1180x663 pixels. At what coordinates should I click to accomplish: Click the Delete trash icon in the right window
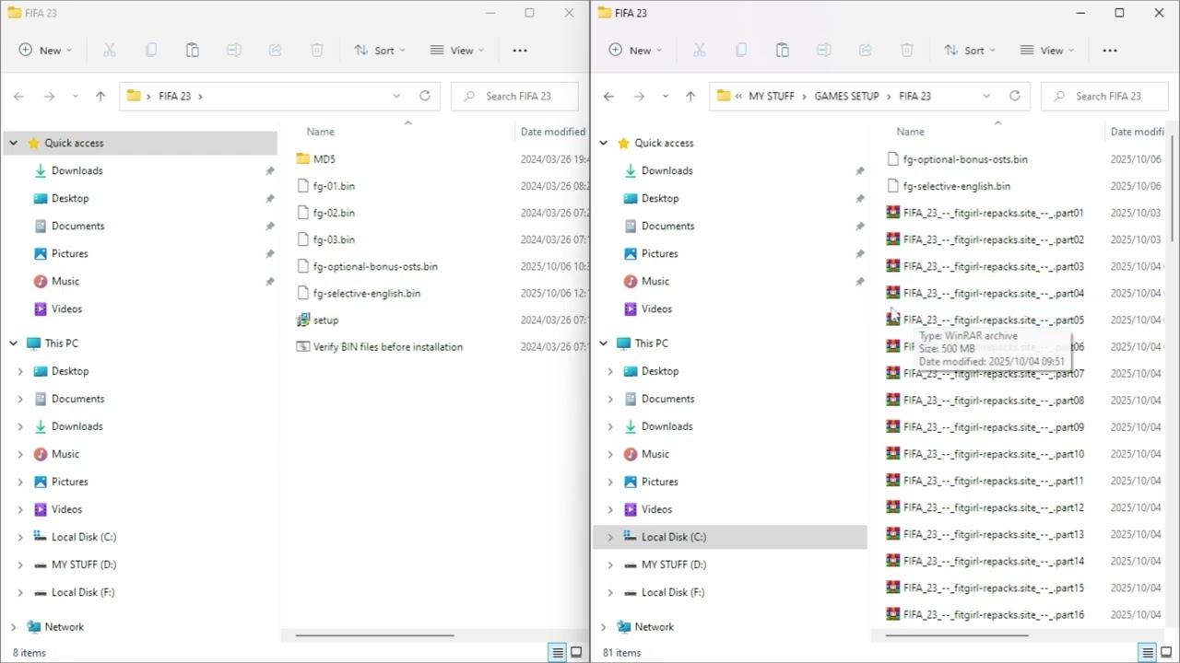pyautogui.click(x=907, y=51)
